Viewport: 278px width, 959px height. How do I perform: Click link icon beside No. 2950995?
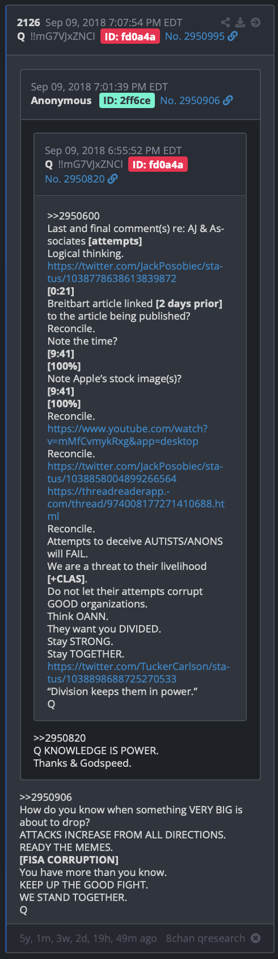tap(233, 36)
